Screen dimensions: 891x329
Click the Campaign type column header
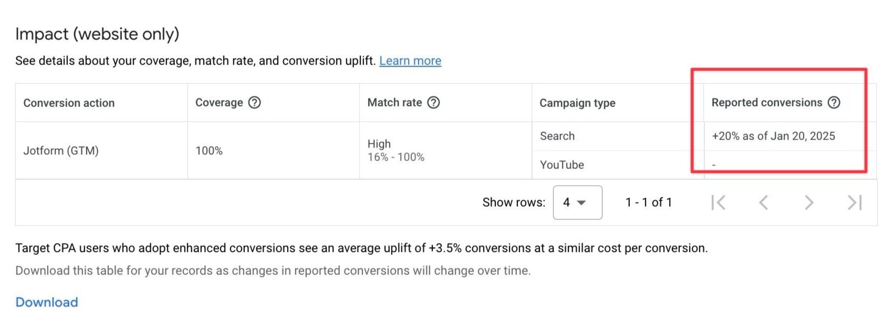coord(577,103)
